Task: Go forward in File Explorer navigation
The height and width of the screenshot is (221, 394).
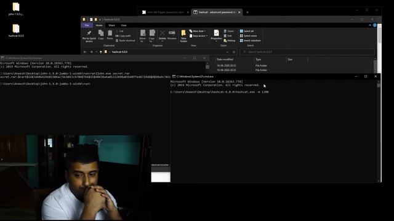Action: click(91, 52)
